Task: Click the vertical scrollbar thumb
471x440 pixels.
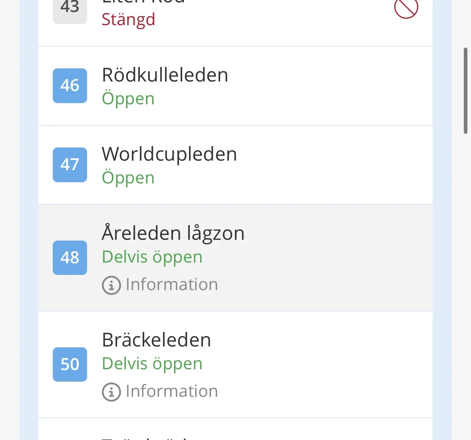Action: pyautogui.click(x=465, y=91)
